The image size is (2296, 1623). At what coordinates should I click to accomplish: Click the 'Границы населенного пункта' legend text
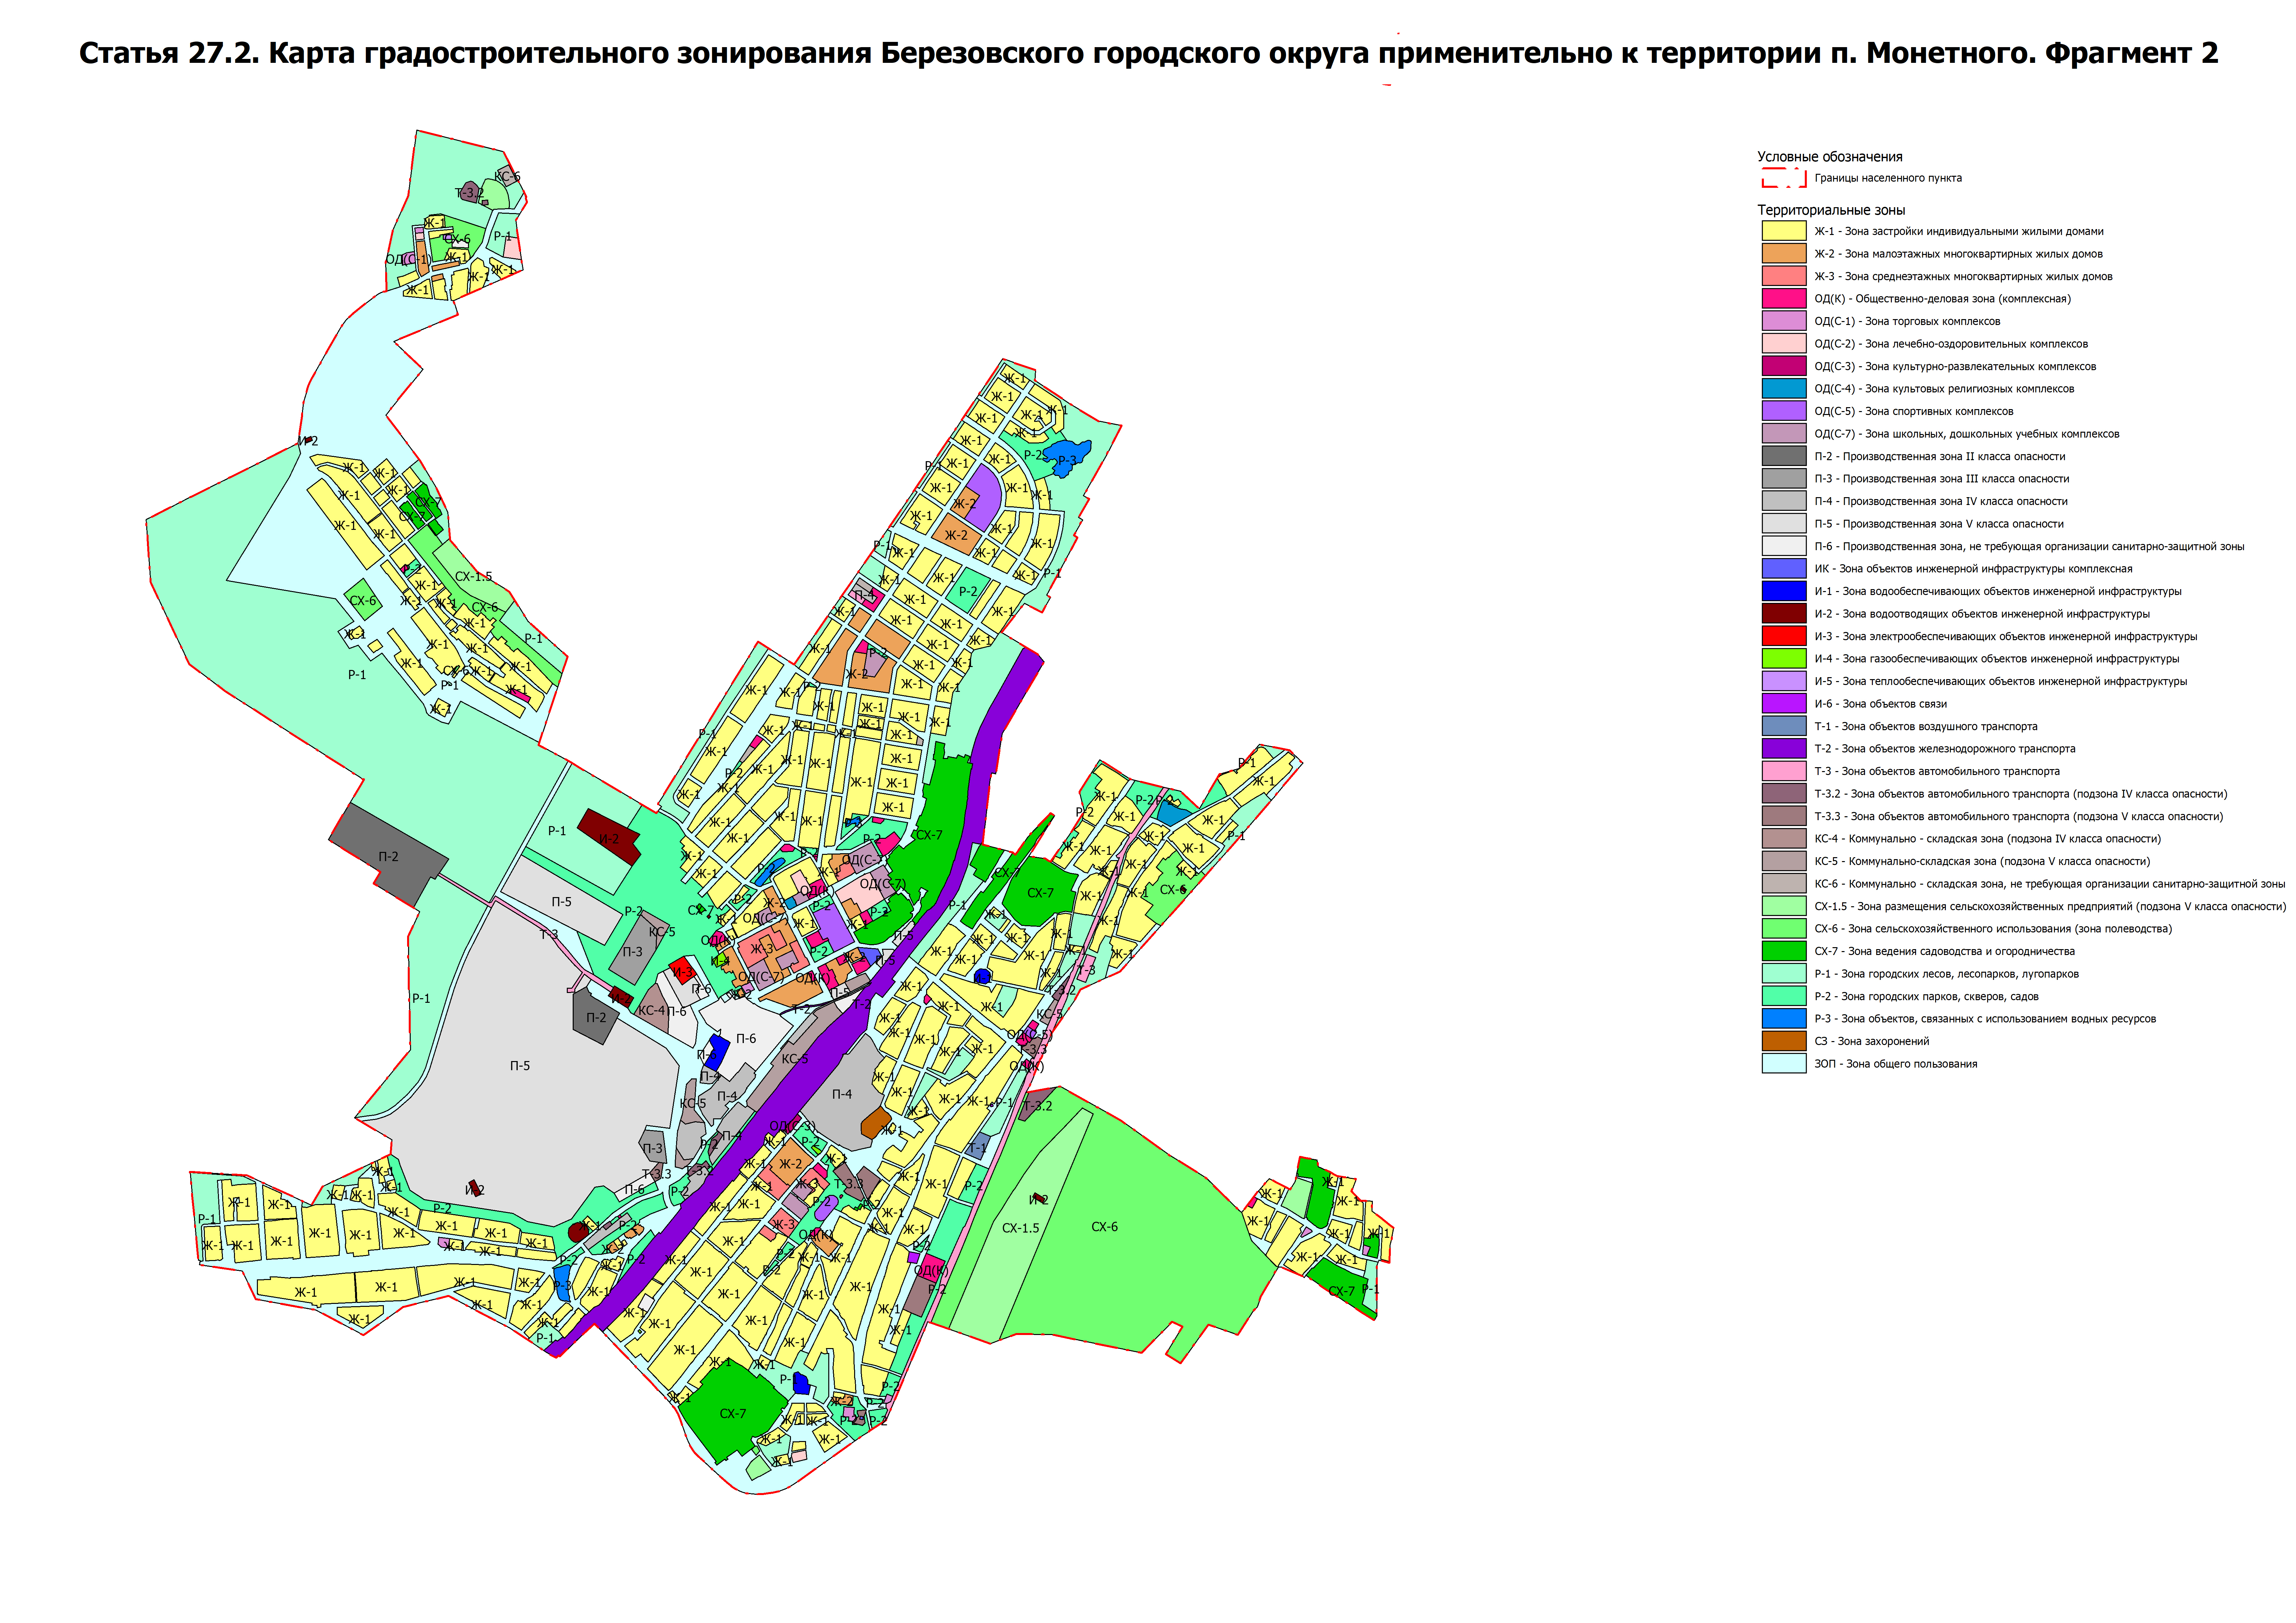(x=1888, y=178)
